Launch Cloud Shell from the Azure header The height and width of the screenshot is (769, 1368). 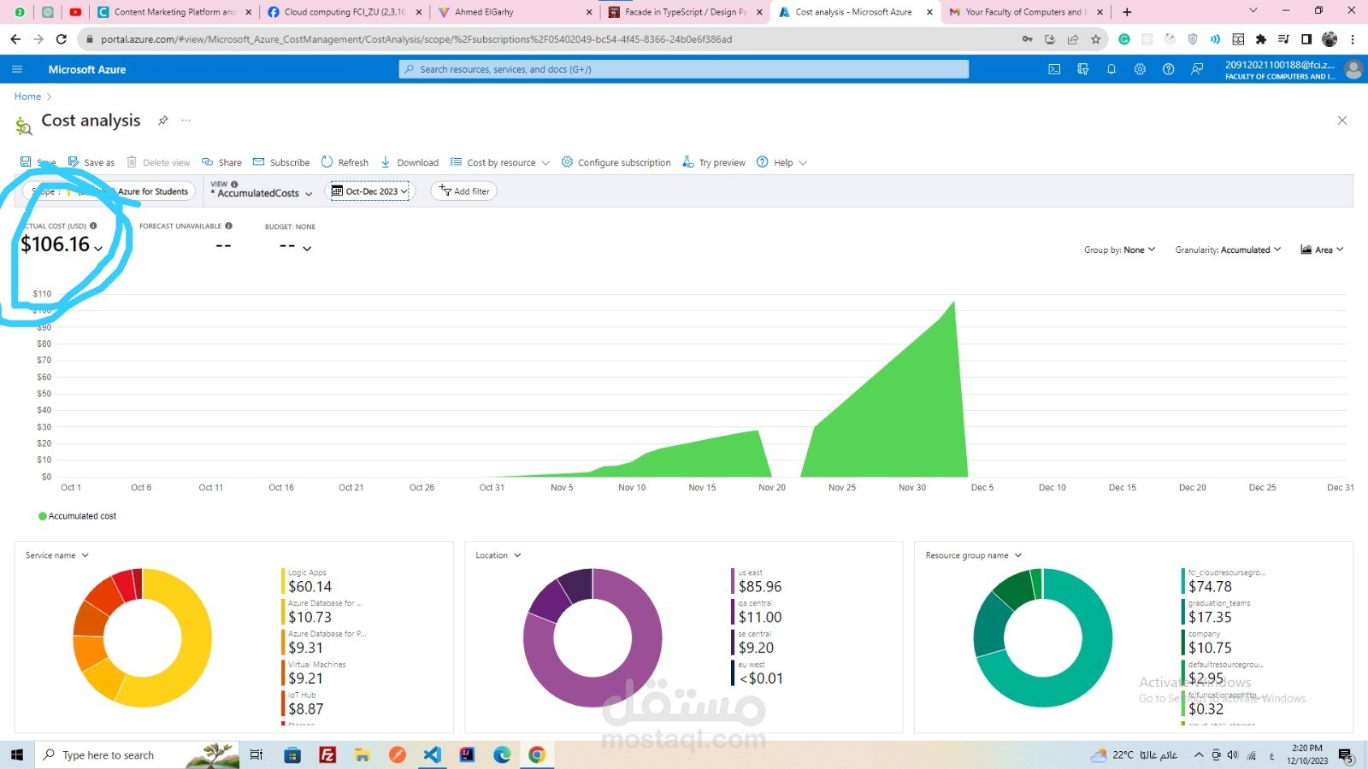coord(1054,69)
